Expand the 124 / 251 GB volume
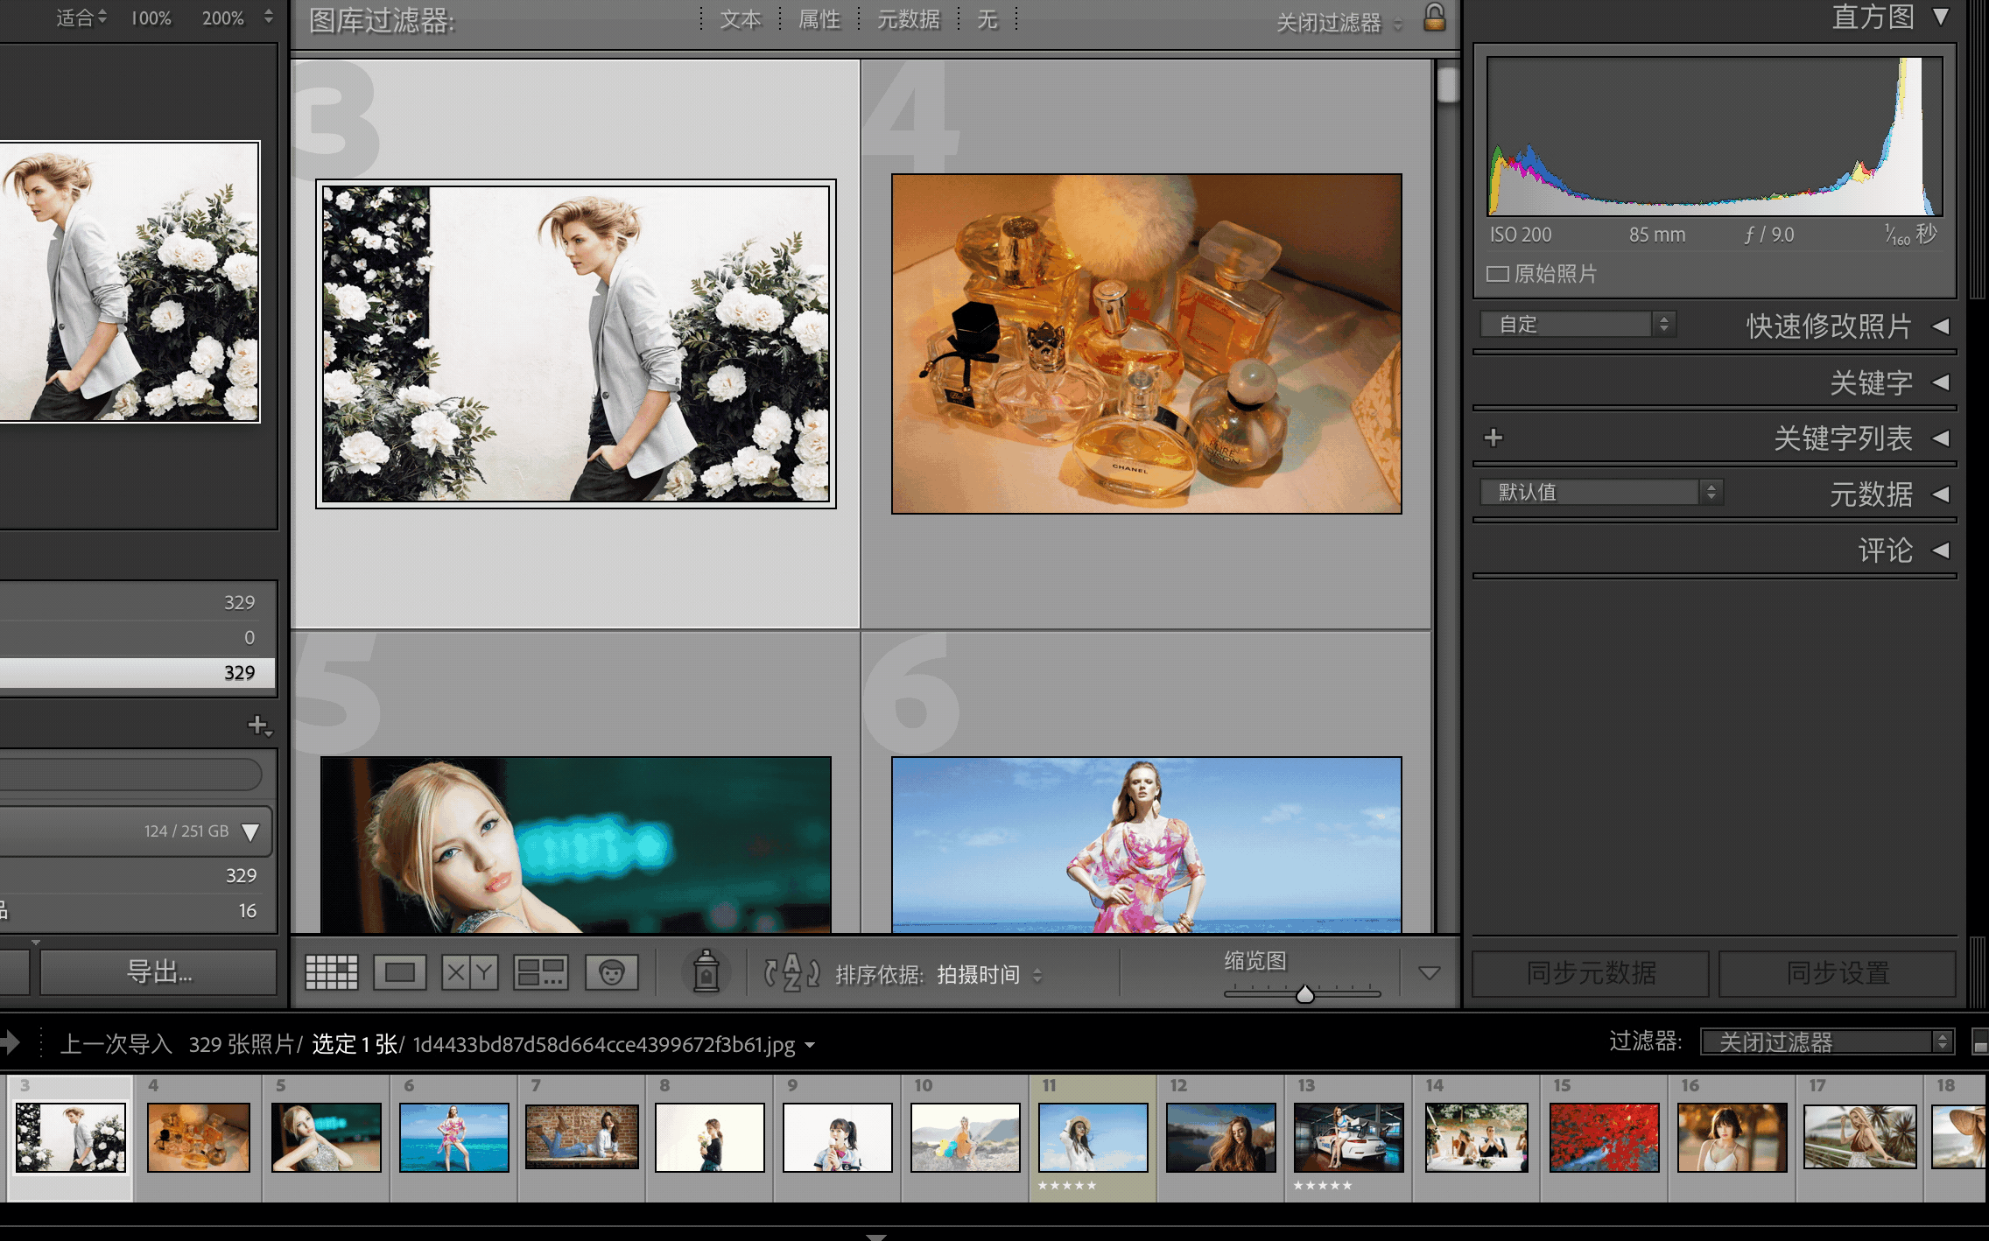The width and height of the screenshot is (1989, 1241). pos(250,831)
